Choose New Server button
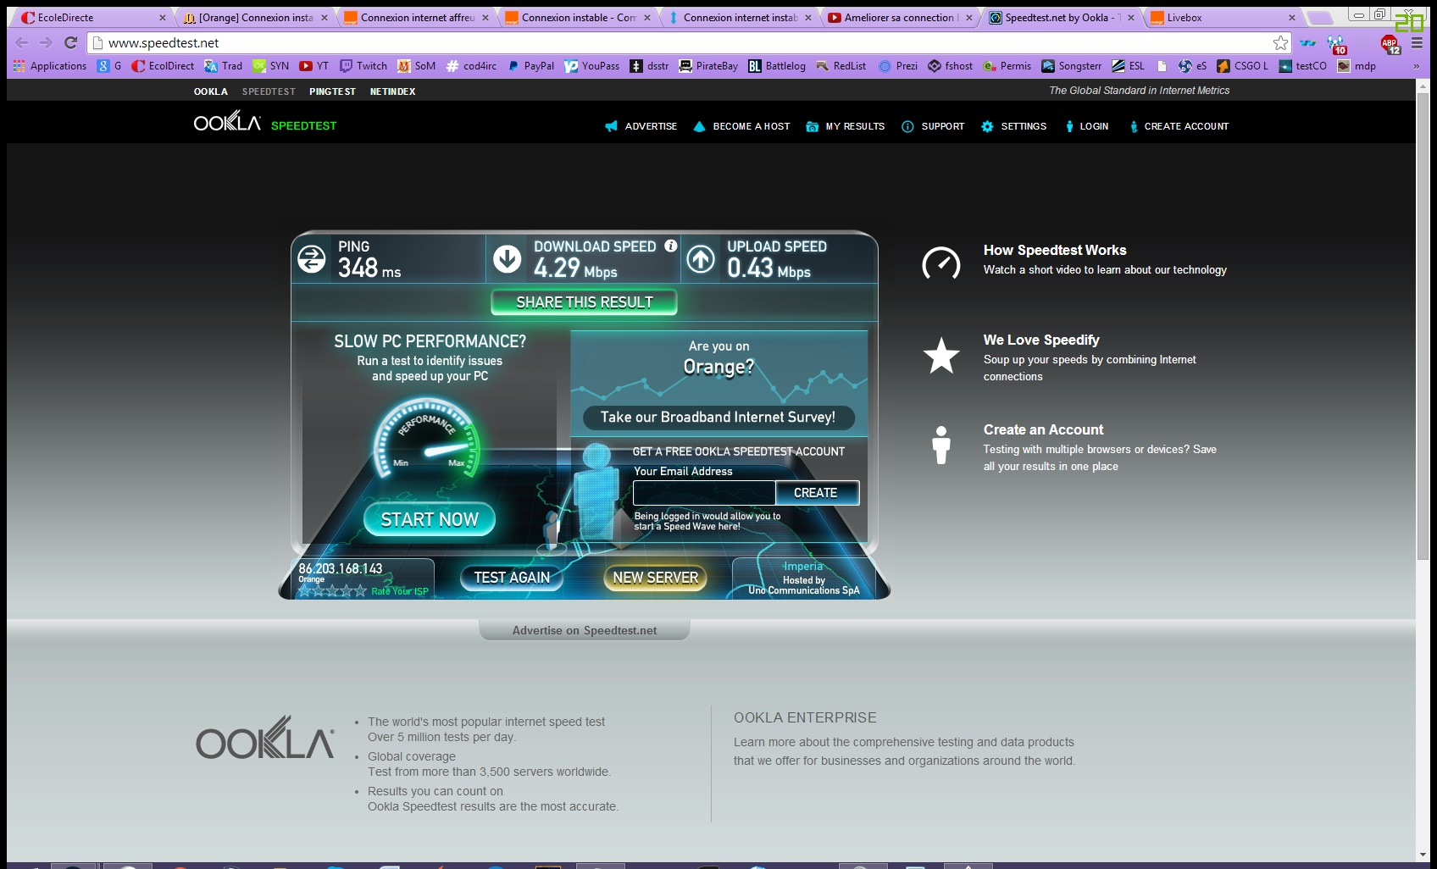Image resolution: width=1437 pixels, height=869 pixels. click(655, 578)
